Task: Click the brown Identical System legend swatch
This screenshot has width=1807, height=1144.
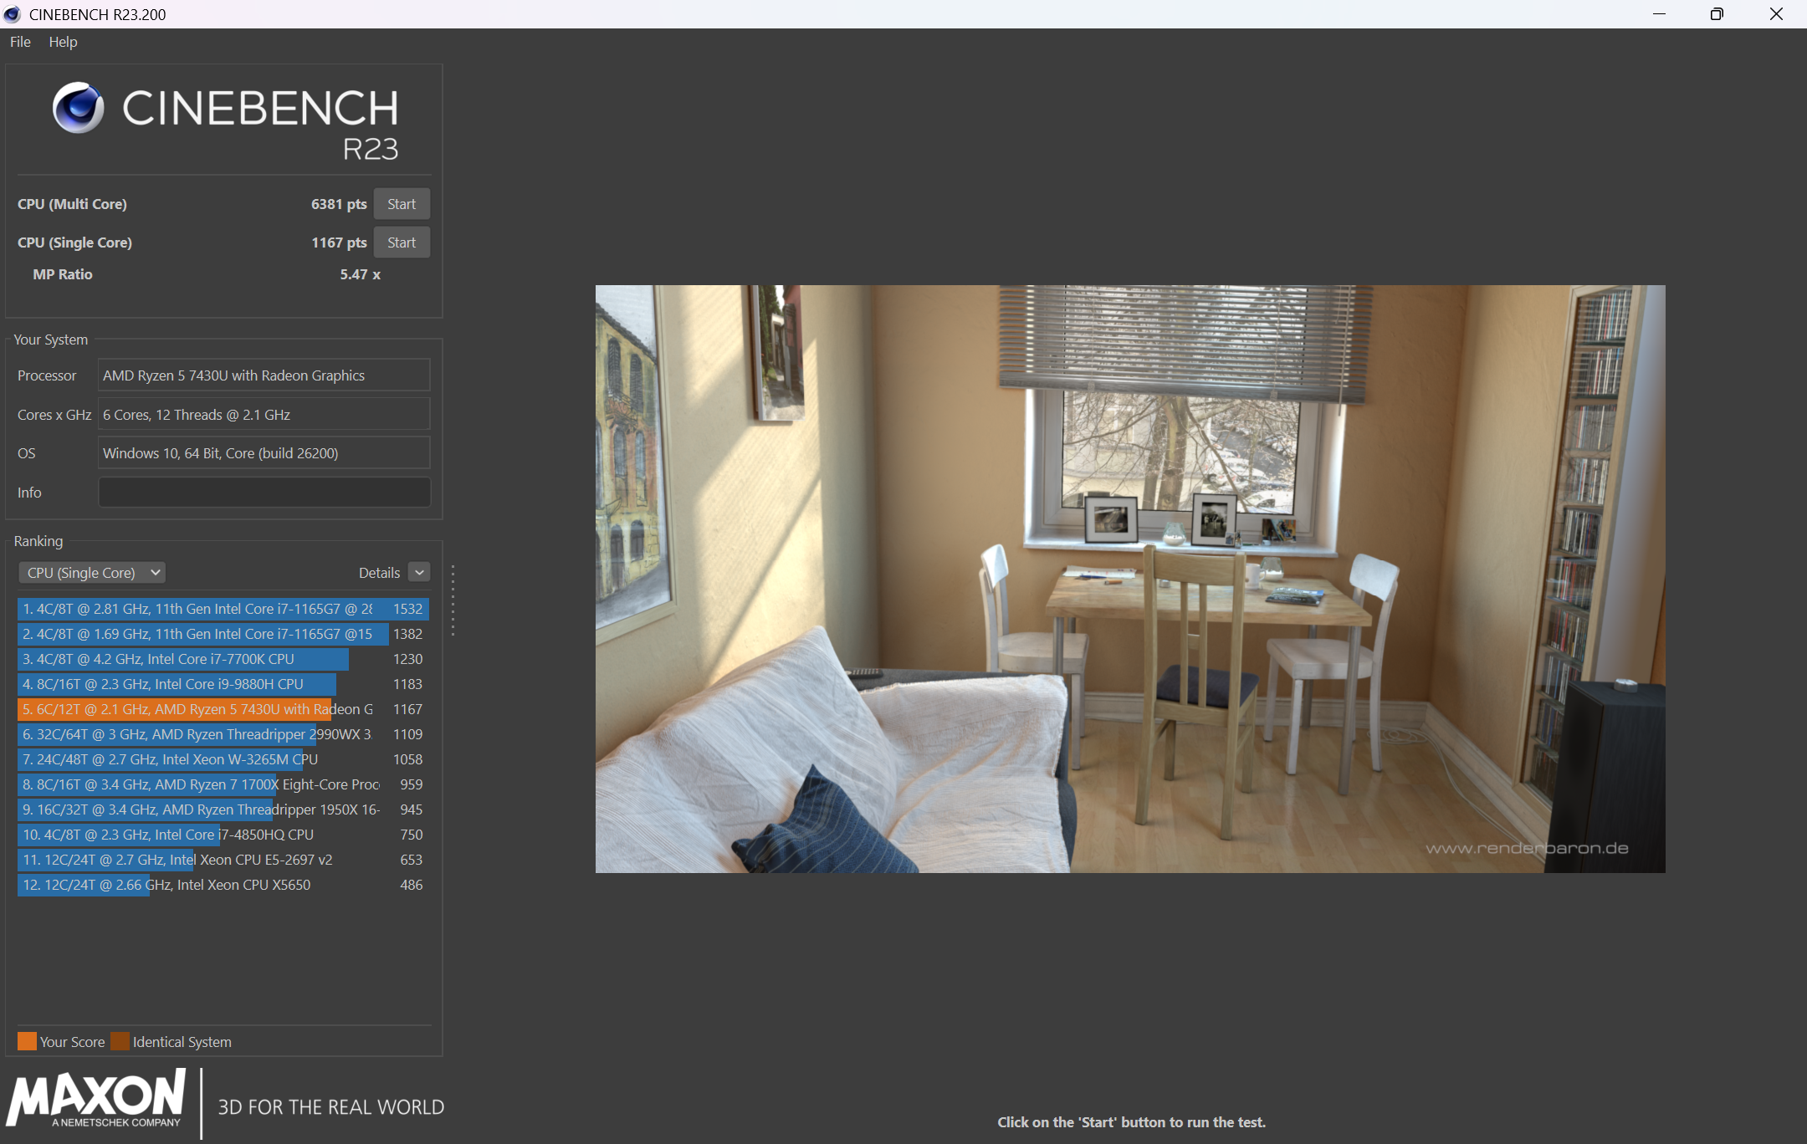Action: pos(120,1041)
